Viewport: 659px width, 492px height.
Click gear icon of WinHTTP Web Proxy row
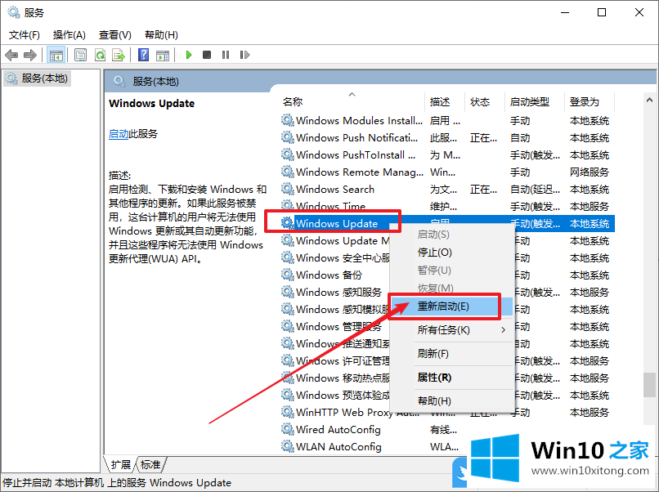(288, 412)
